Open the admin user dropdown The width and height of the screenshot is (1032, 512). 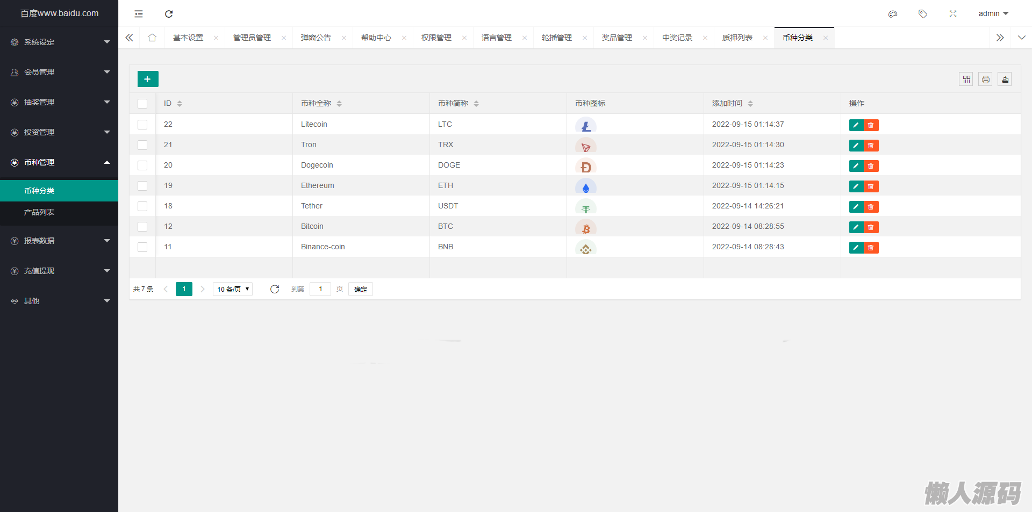pos(993,14)
